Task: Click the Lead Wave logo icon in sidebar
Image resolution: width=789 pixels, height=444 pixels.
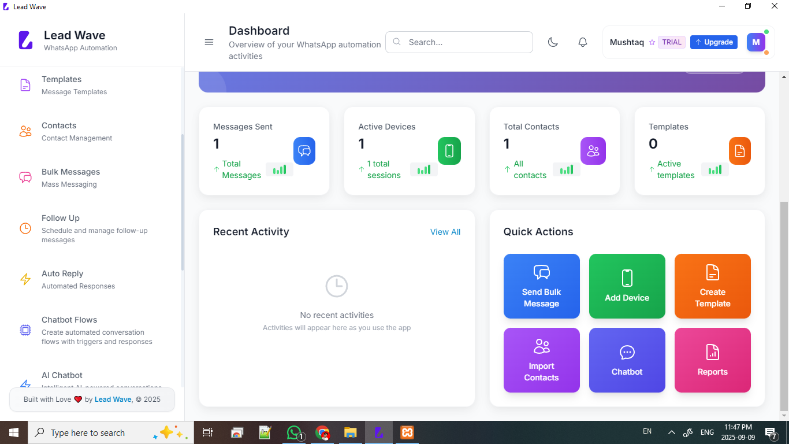Action: (x=26, y=40)
